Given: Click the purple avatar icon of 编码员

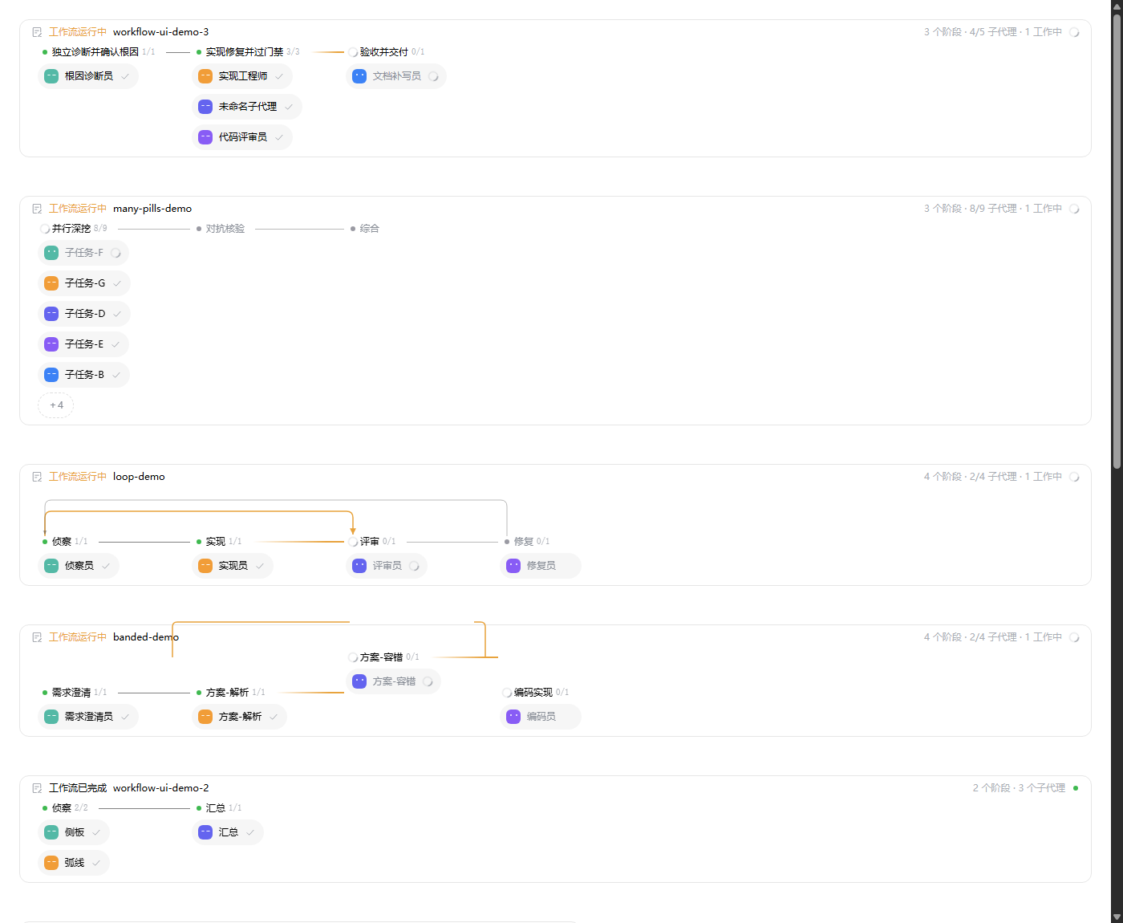Looking at the screenshot, I should pyautogui.click(x=513, y=717).
